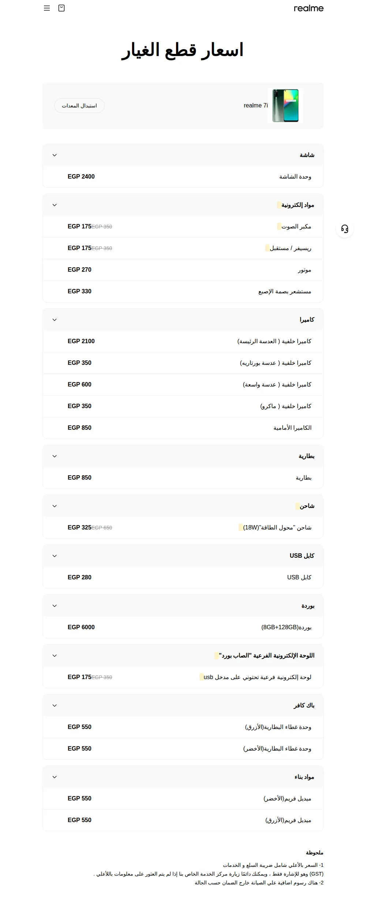The image size is (366, 909).
Task: Collapse the كابل USB section chevron
Action: point(55,556)
